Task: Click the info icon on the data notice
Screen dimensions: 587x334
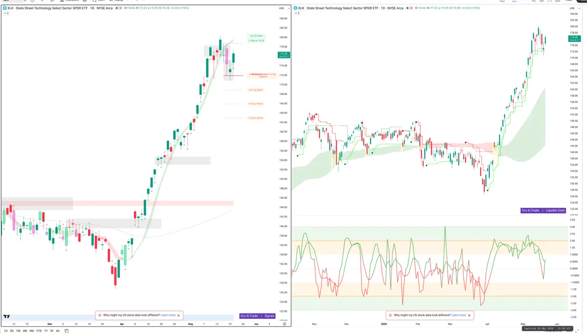Action: point(100,315)
